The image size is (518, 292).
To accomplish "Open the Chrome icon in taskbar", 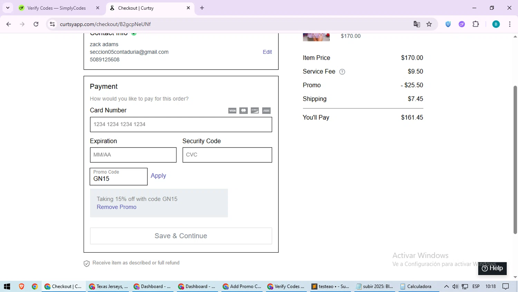I will pyautogui.click(x=35, y=286).
